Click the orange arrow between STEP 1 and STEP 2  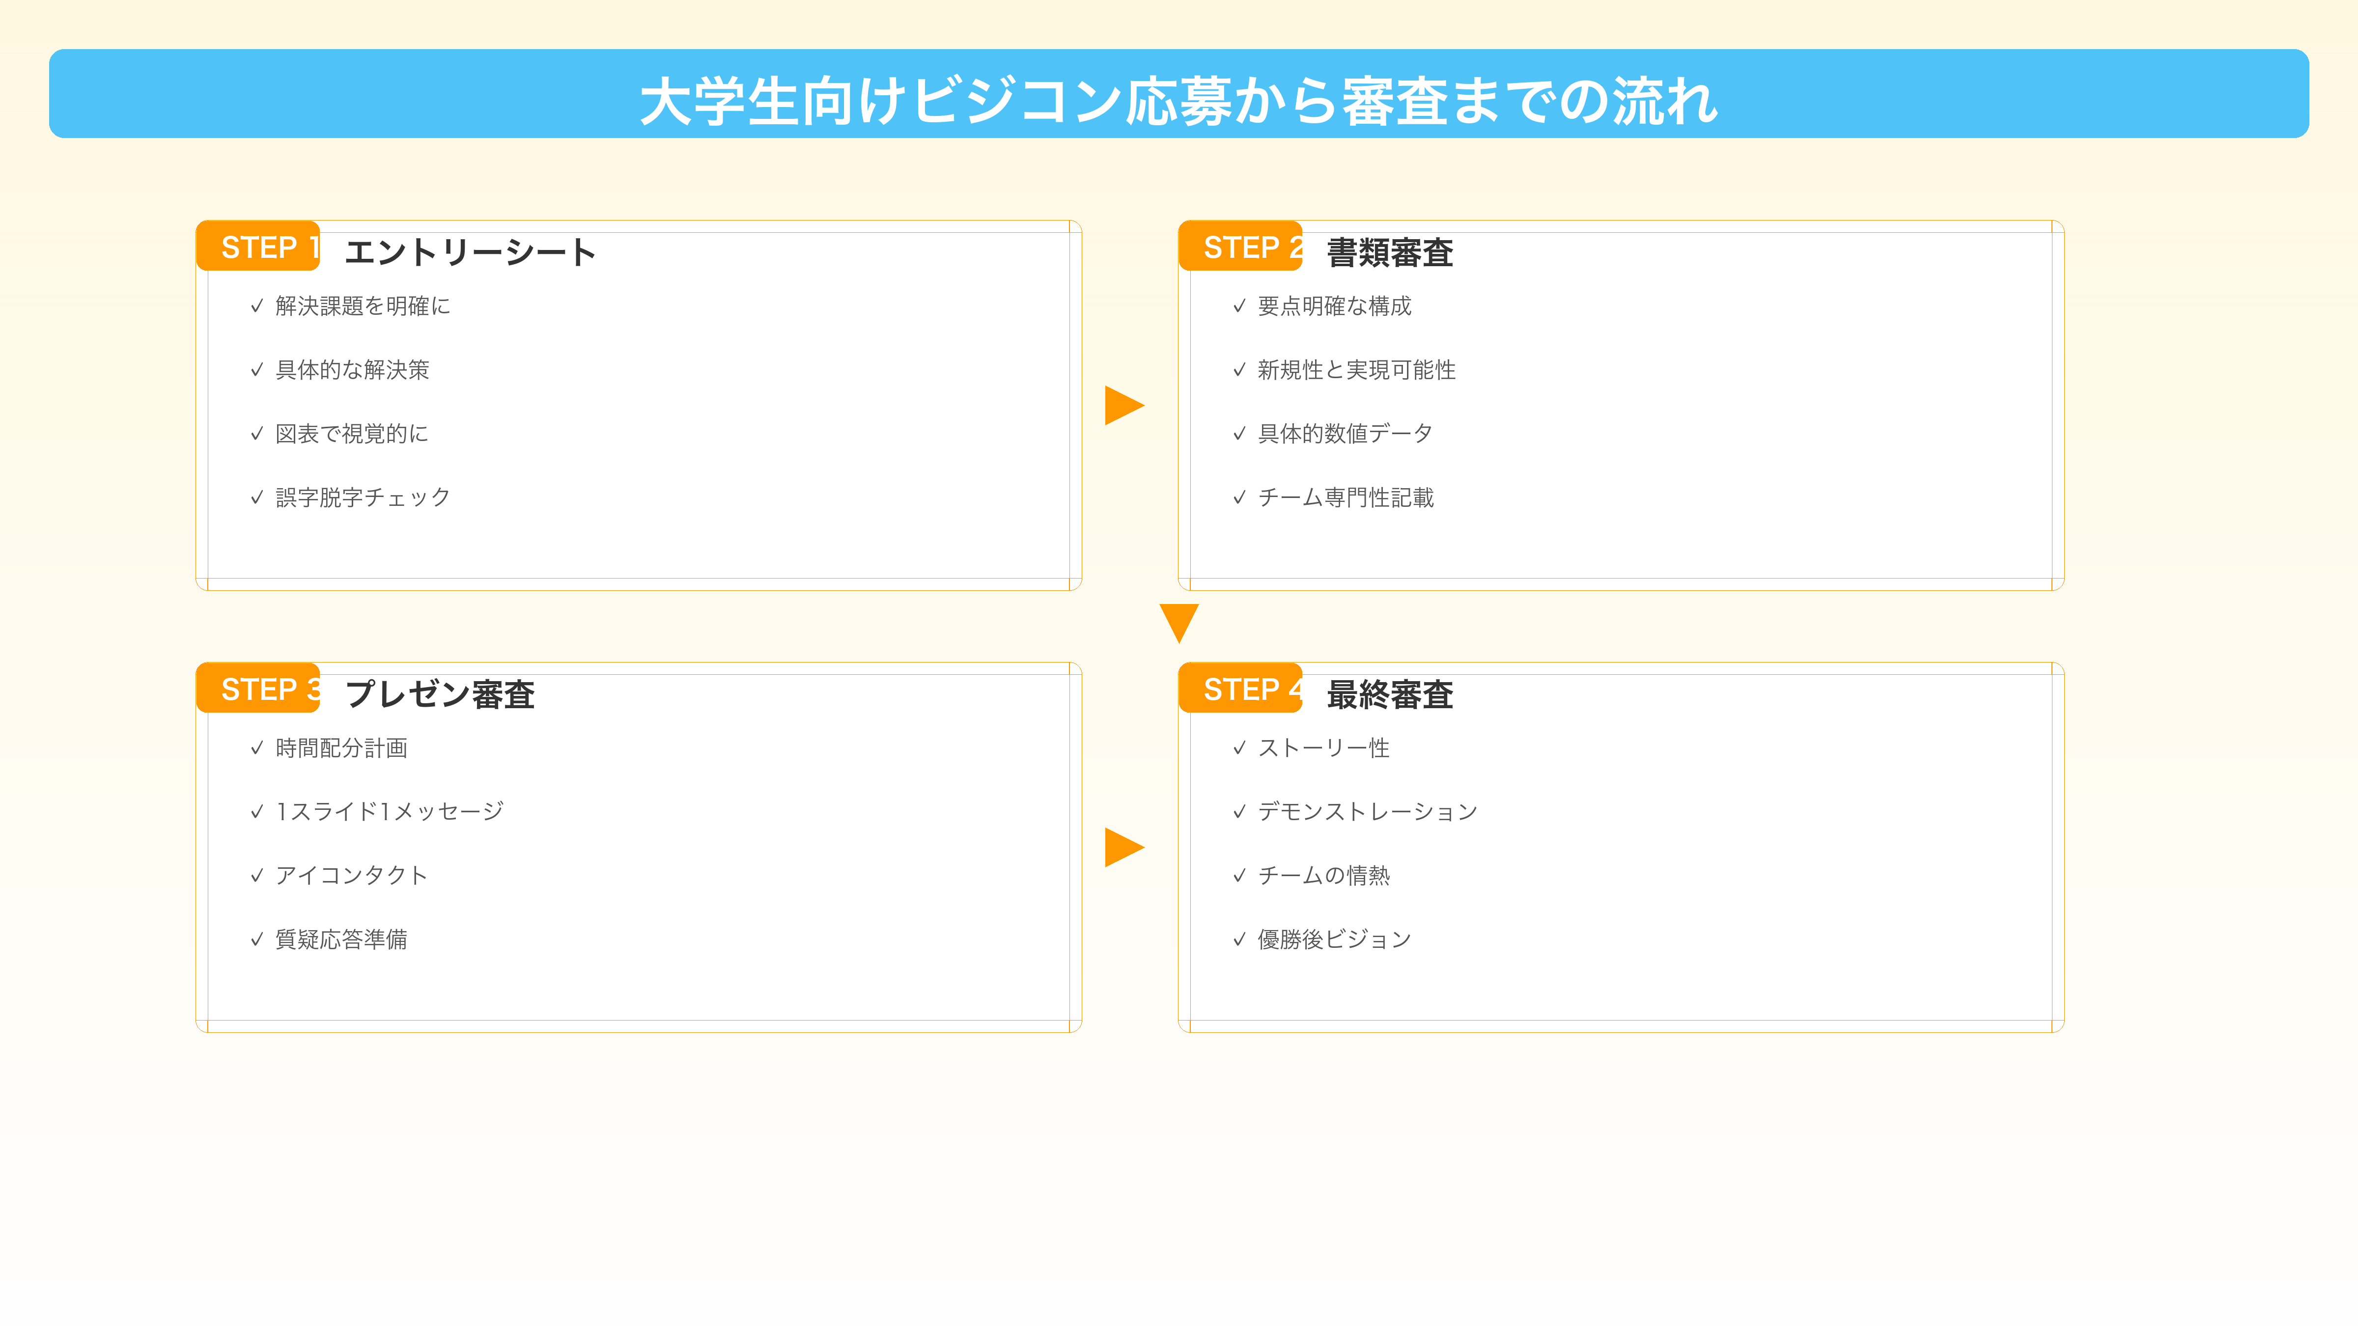[1124, 405]
